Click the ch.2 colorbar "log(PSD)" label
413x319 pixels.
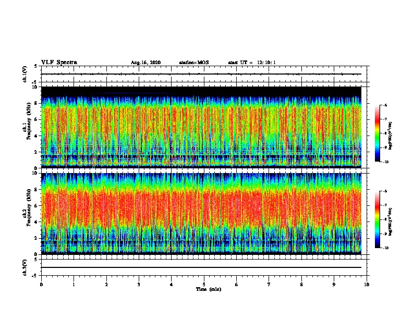tap(390, 222)
